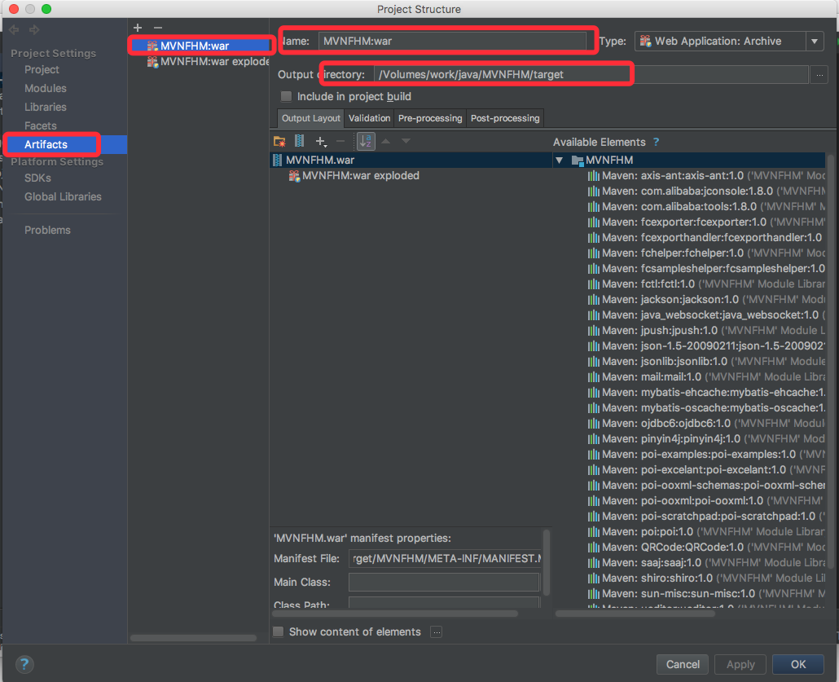Image resolution: width=839 pixels, height=682 pixels.
Task: Select Maven: jackson:jackson:1.0 library
Action: tap(705, 300)
